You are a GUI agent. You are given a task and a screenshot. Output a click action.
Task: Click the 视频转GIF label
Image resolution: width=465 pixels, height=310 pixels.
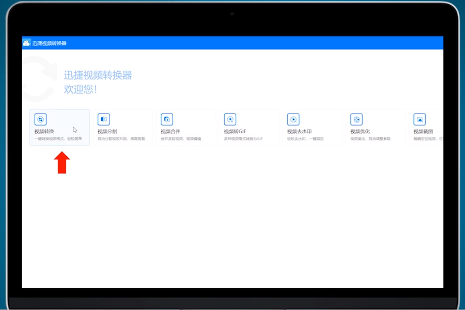click(235, 131)
